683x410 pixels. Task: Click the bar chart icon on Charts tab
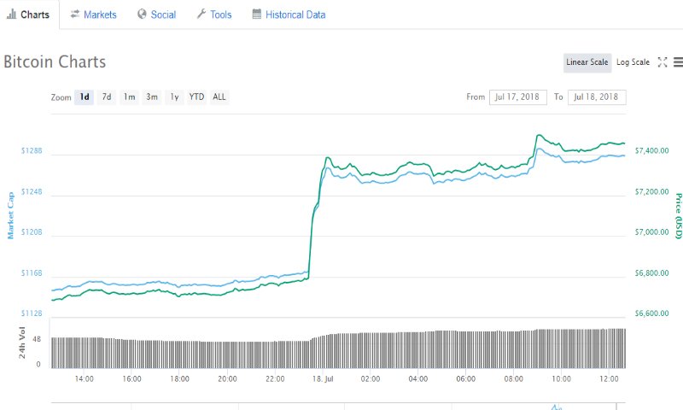(x=11, y=15)
